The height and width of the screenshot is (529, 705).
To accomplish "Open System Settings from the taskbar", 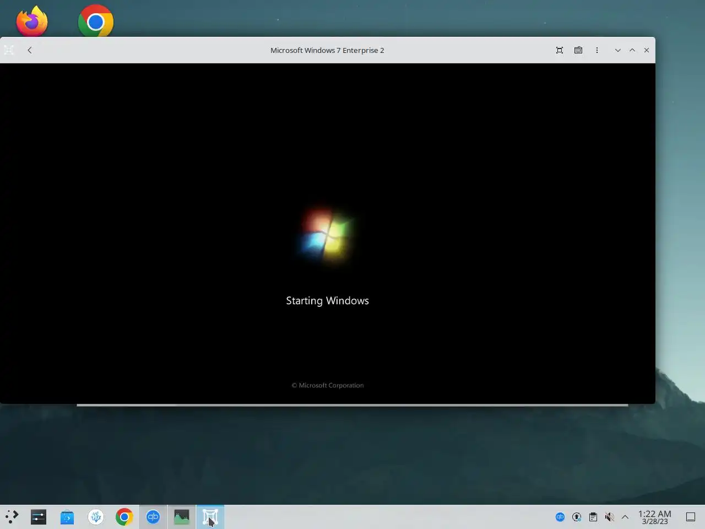I will 39,517.
